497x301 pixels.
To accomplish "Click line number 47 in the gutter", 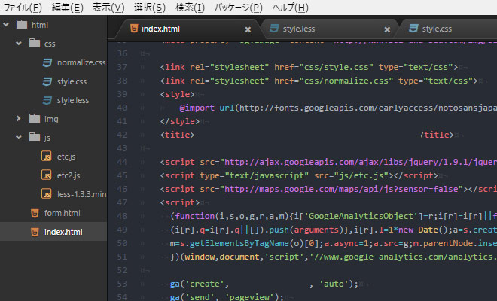I will pos(122,202).
